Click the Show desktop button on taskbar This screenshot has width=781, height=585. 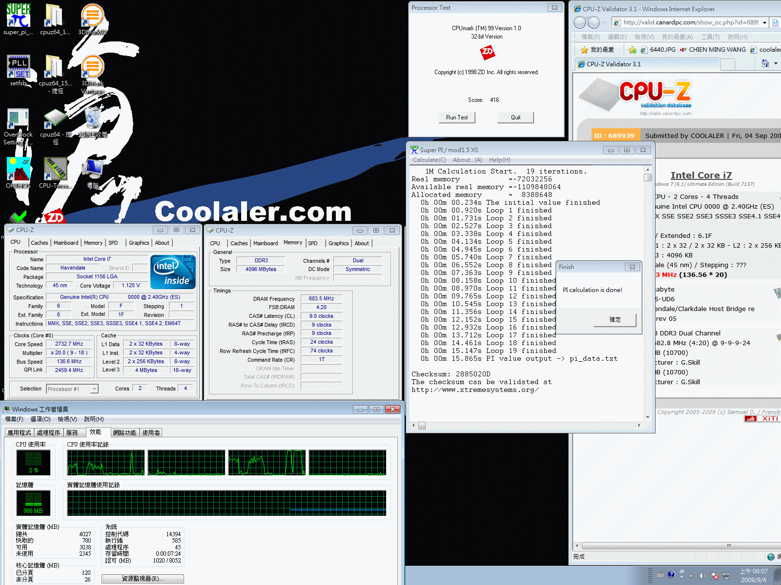click(x=778, y=575)
